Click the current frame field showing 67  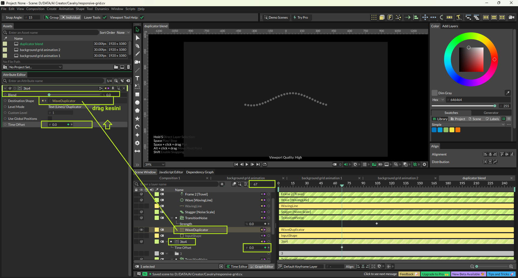pyautogui.click(x=262, y=184)
